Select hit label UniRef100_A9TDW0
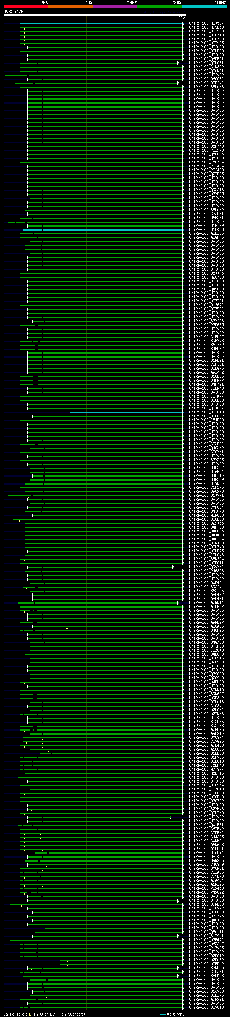The height and width of the screenshot is (1017, 230). click(206, 412)
